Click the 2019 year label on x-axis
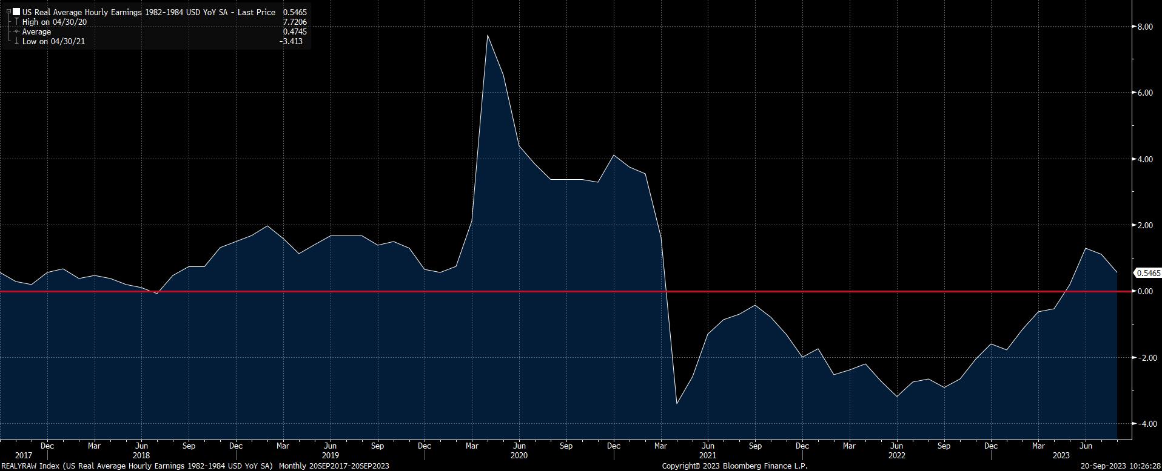 coord(330,455)
